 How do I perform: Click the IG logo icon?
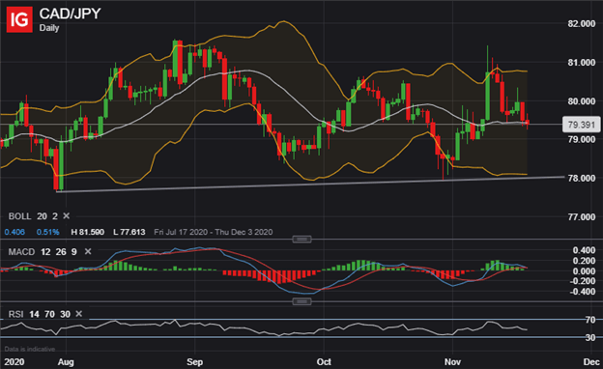tap(19, 19)
